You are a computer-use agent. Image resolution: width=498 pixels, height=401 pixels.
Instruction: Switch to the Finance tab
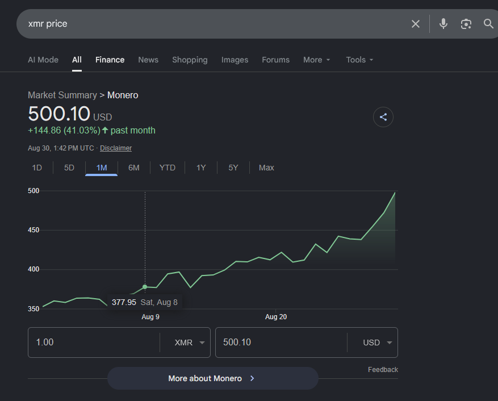pos(110,60)
